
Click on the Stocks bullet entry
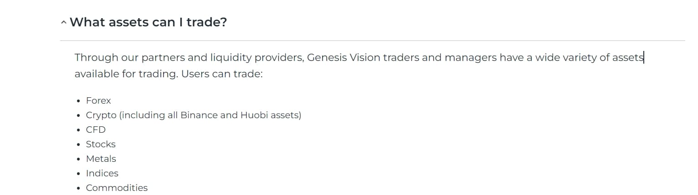click(x=101, y=144)
